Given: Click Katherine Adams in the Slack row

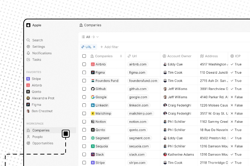Looking at the screenshot, I should pos(179,154).
